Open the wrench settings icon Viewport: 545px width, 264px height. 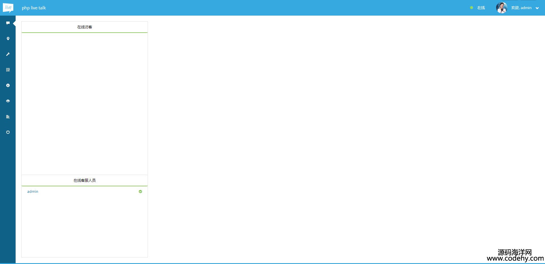pyautogui.click(x=8, y=54)
